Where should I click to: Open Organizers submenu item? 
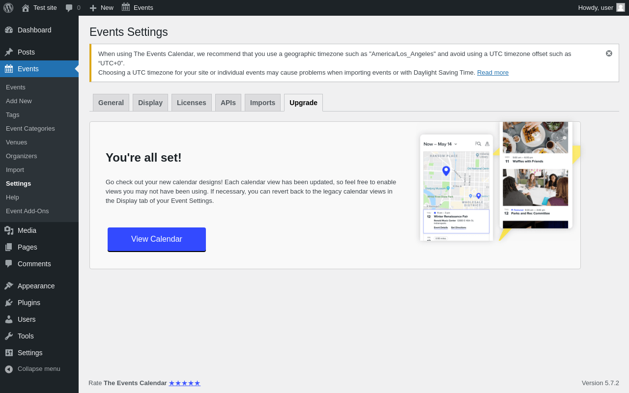pyautogui.click(x=22, y=156)
